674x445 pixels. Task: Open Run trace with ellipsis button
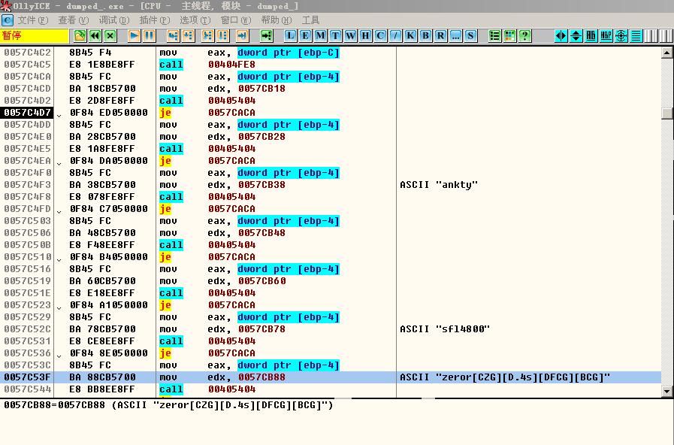455,35
